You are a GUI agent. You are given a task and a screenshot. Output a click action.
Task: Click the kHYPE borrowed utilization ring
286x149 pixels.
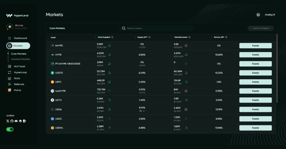coord(186,46)
